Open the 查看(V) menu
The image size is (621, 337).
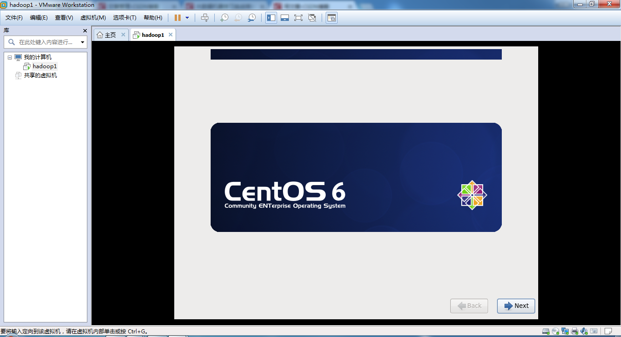(x=64, y=18)
